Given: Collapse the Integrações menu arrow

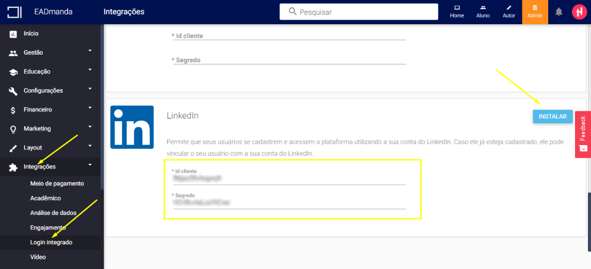Looking at the screenshot, I should tap(90, 164).
